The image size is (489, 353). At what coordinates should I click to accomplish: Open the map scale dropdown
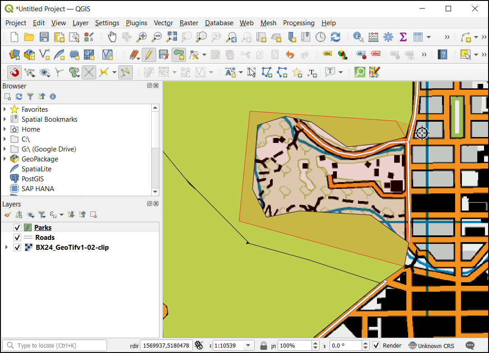pyautogui.click(x=247, y=346)
